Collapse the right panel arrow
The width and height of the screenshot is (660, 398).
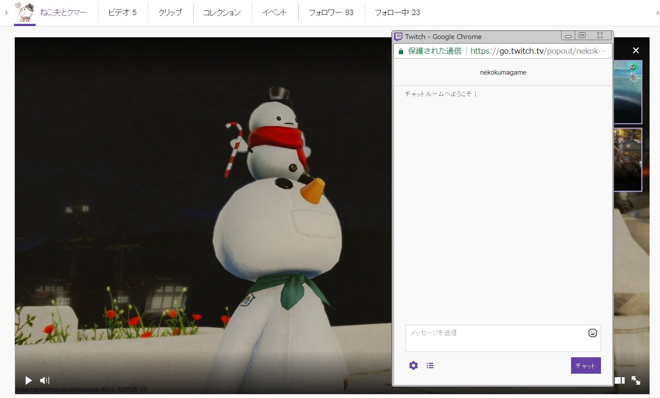click(657, 13)
